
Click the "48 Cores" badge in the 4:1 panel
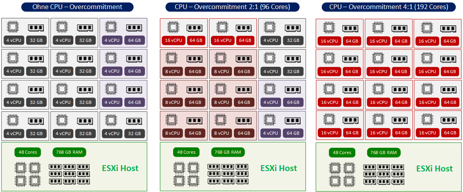point(342,152)
